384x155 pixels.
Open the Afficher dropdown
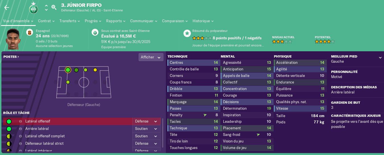coord(151,57)
